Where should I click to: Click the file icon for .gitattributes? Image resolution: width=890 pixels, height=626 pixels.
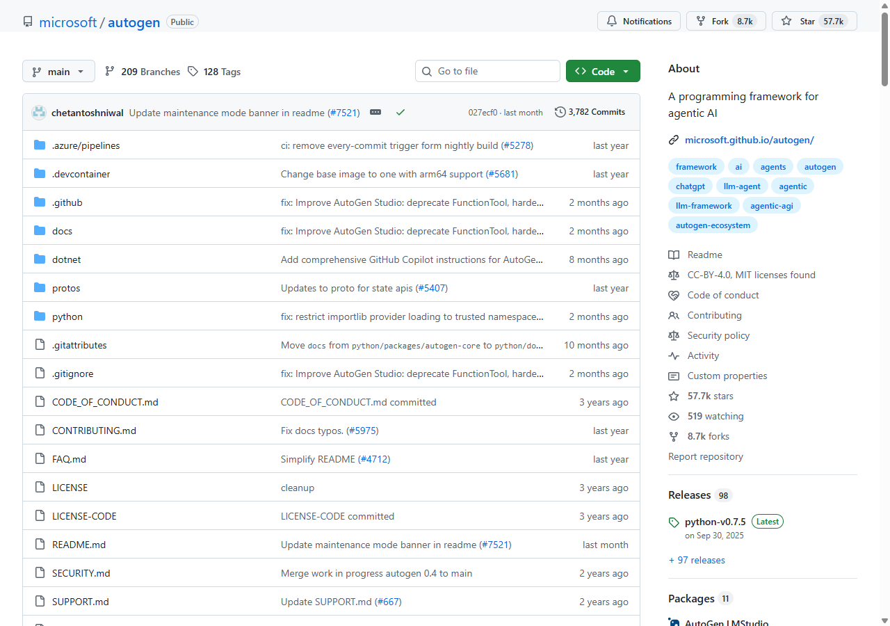(40, 345)
